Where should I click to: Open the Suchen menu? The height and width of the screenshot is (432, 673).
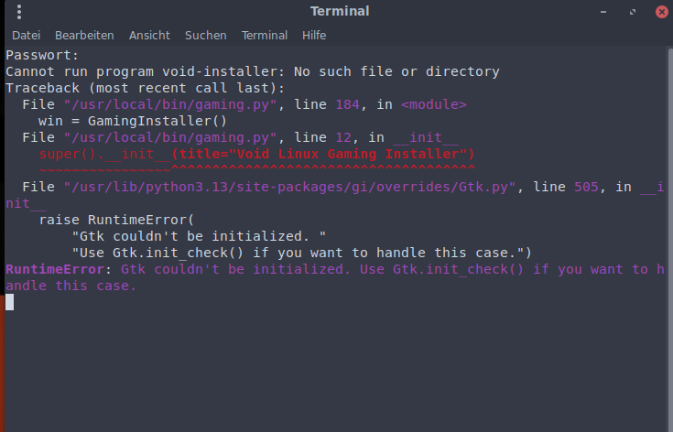tap(205, 35)
